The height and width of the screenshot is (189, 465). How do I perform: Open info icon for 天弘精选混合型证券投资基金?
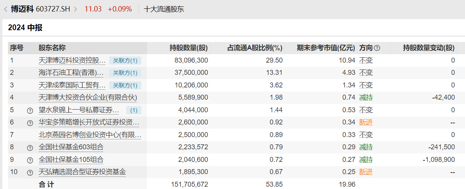30,173
